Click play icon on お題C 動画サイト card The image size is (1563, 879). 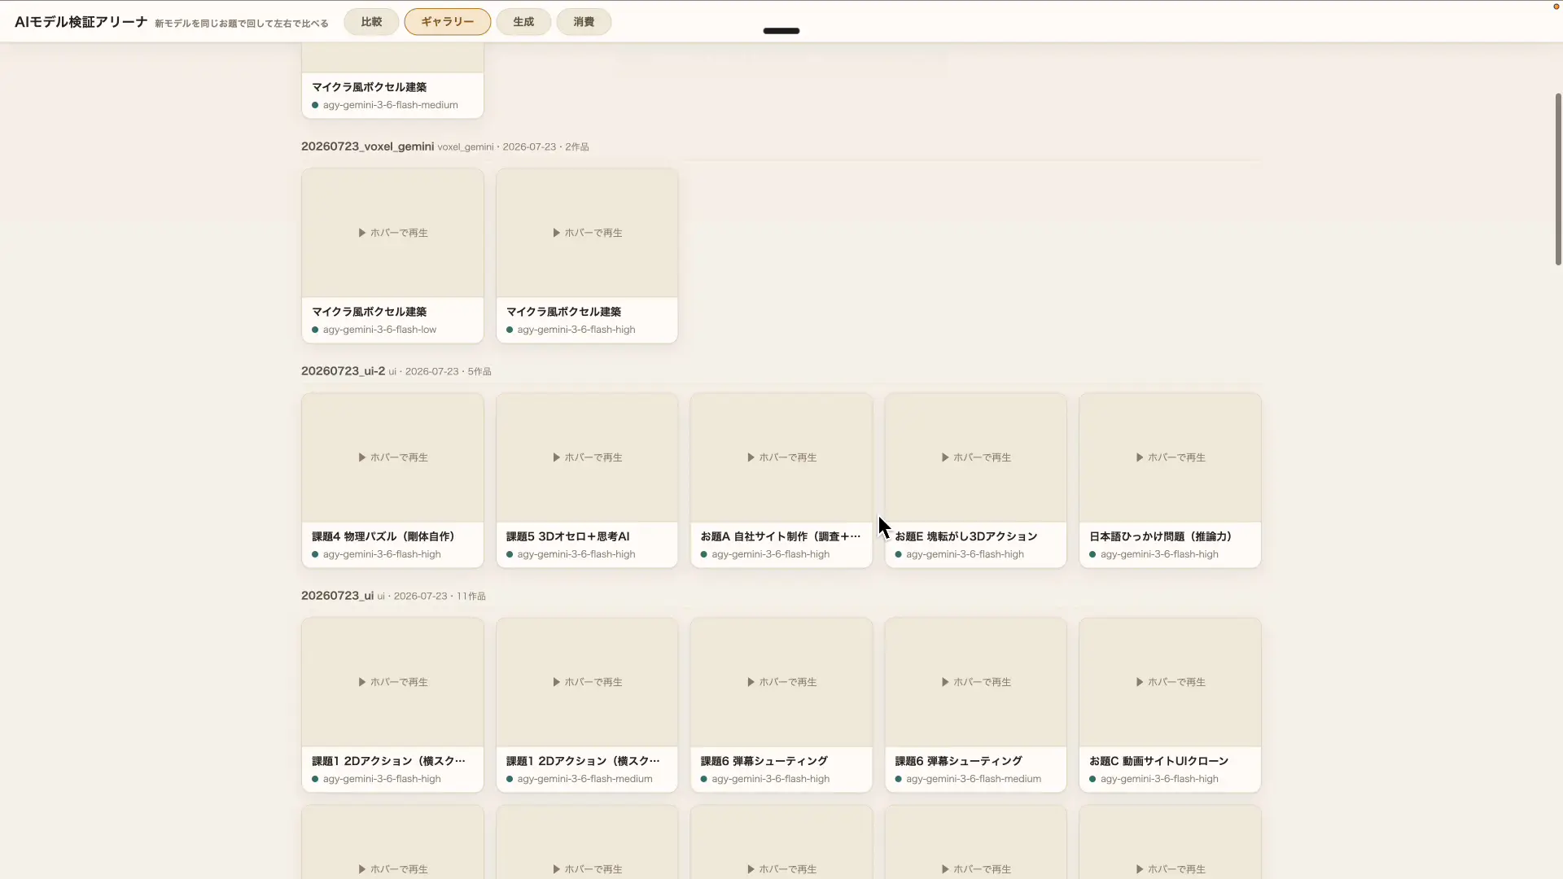click(x=1140, y=682)
